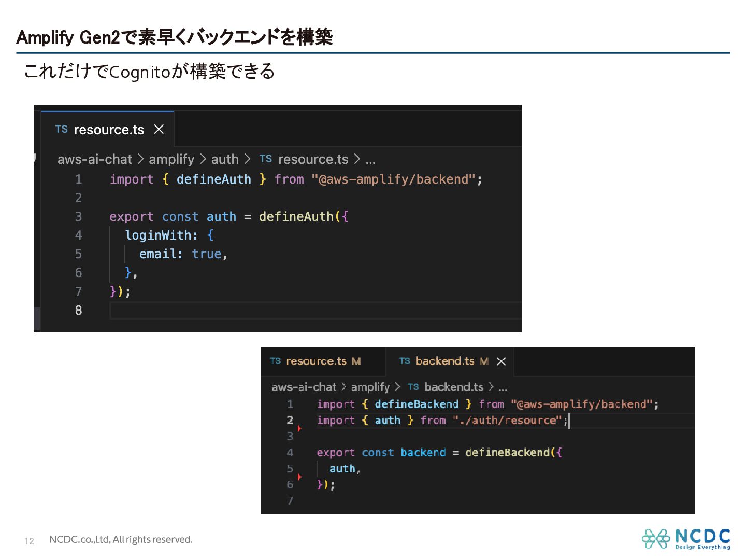The image size is (746, 560).
Task: Open the aws-ai-chat breadcrumb in the top editor
Action: [x=95, y=159]
